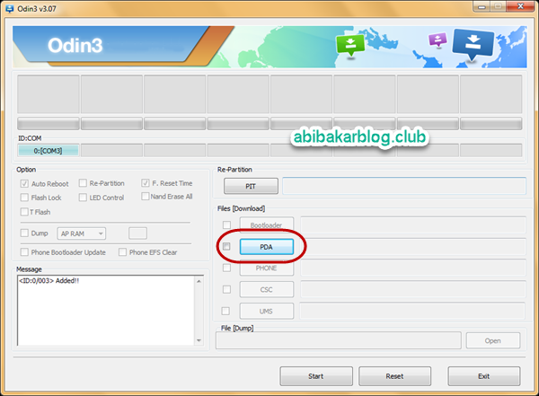Click the Reset button
Viewport: 539px width, 396px height.
click(x=394, y=376)
